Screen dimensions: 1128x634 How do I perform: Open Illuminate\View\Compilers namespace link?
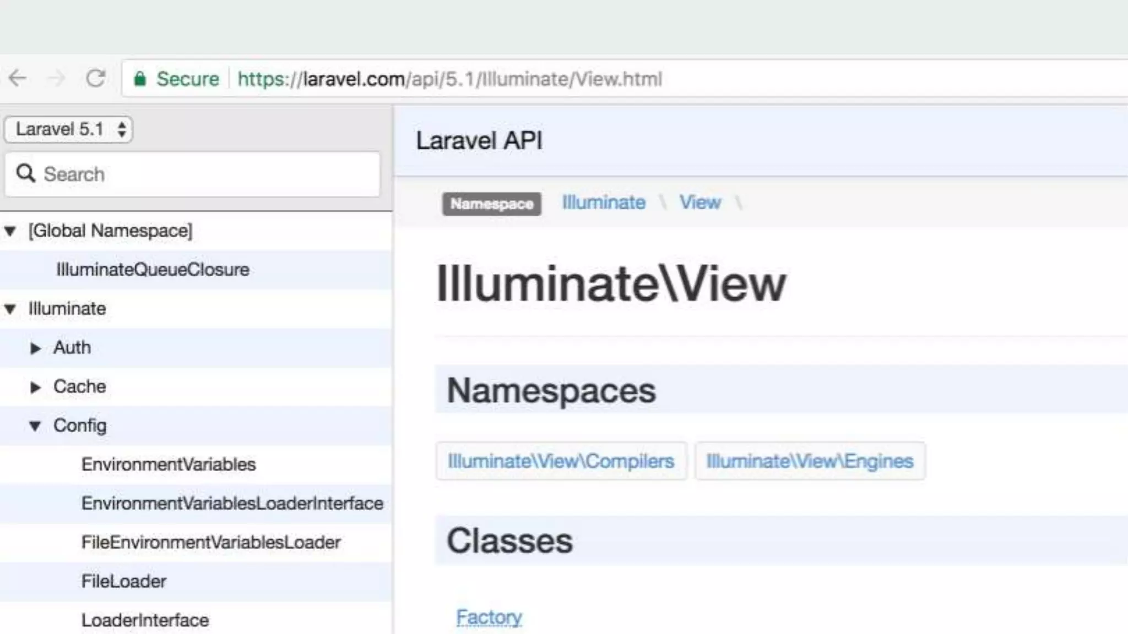coord(561,461)
